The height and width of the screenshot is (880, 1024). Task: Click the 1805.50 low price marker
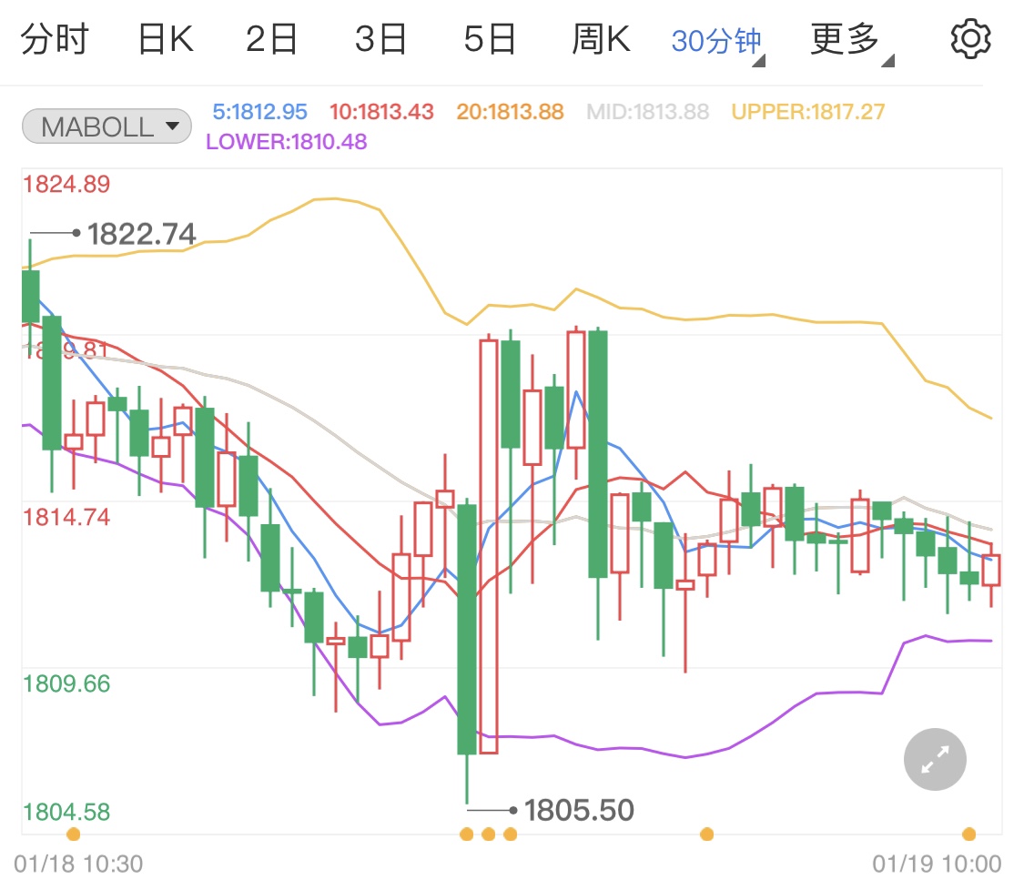click(x=579, y=810)
